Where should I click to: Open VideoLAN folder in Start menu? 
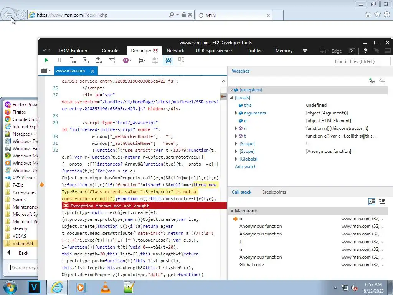(21, 243)
